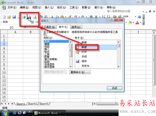
Task: Click the Redo arrow toolbar icon
Action: click(x=83, y=17)
